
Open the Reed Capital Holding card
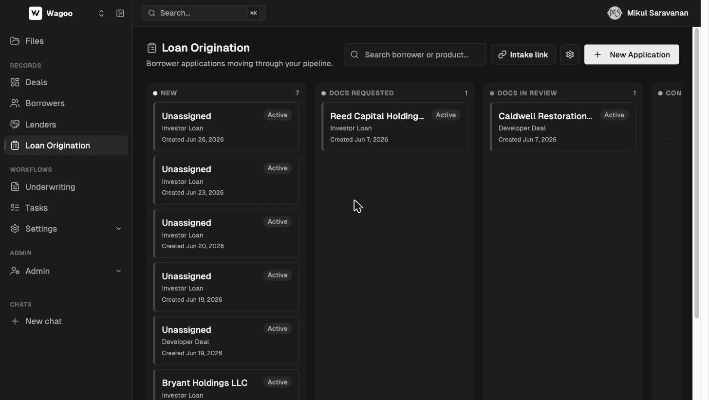click(394, 127)
